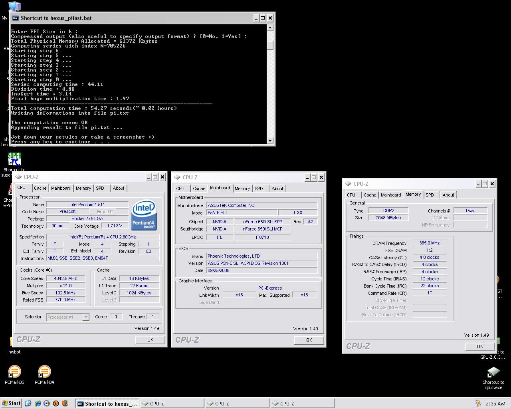Switch to Cache tab in the Memory window
Viewport: 511px width, 409px height.
(x=370, y=195)
